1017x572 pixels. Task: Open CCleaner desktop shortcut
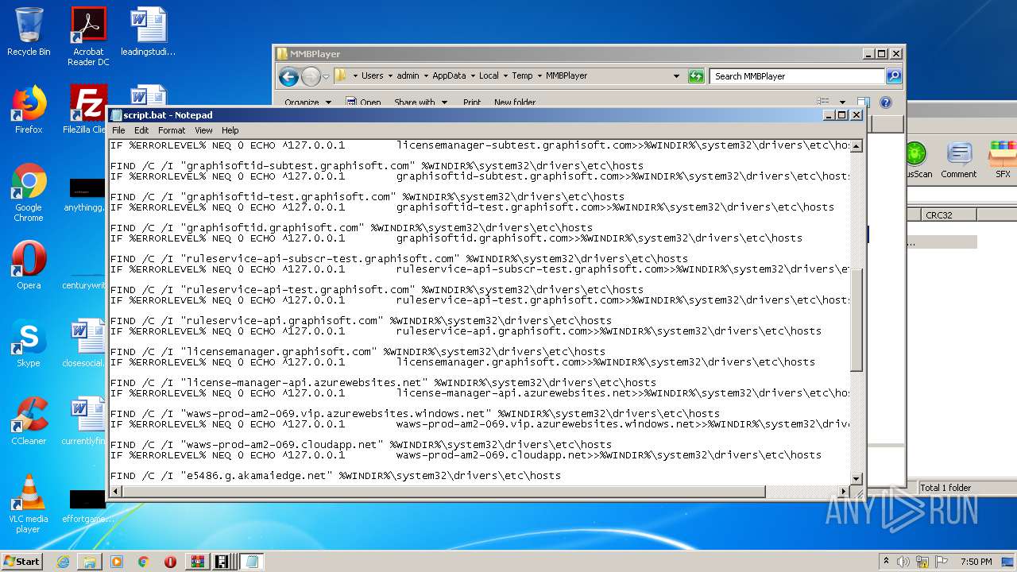(x=29, y=421)
